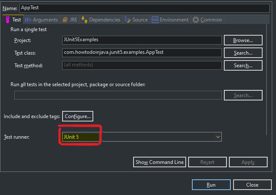Open Configure for include and exclude tags

coord(78,116)
